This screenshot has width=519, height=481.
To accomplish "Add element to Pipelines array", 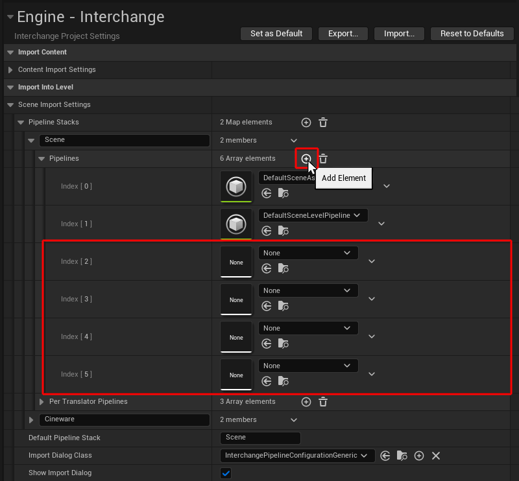I will click(x=306, y=159).
